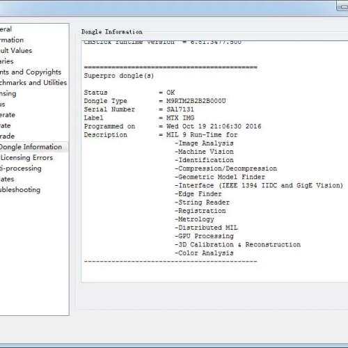Open the 'nts and Copyrights' sidebar entry
This screenshot has width=348, height=348.
click(31, 72)
